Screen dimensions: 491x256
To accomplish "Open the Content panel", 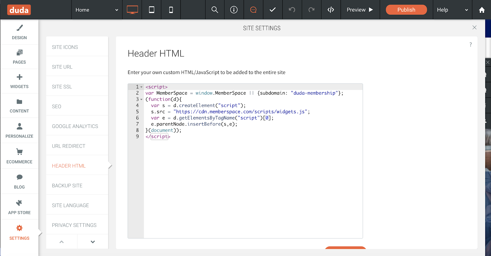I will [19, 106].
